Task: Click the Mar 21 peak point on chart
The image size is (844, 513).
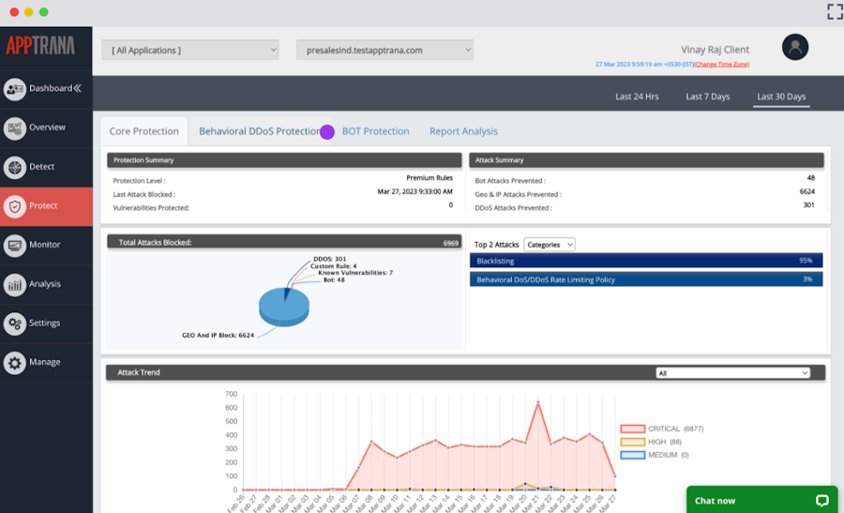Action: pyautogui.click(x=537, y=402)
